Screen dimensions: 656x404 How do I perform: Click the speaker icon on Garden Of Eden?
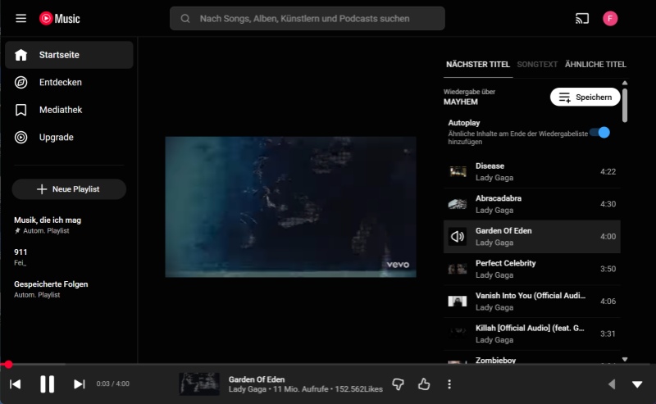458,237
